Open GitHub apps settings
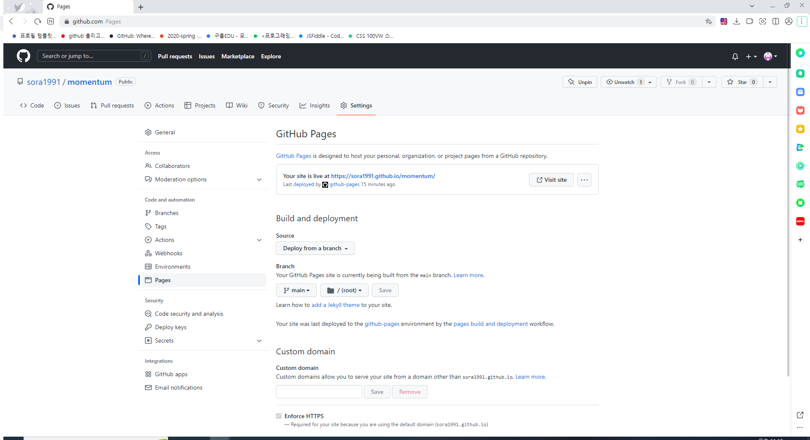Viewport: 810px width, 440px height. 204,374
